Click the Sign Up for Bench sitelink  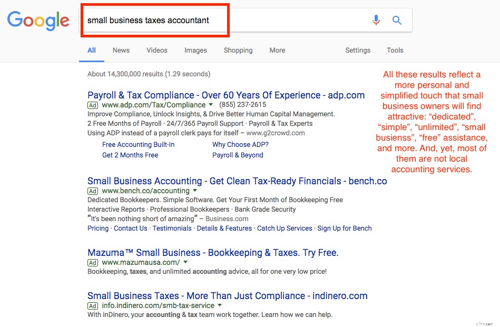pos(346,228)
